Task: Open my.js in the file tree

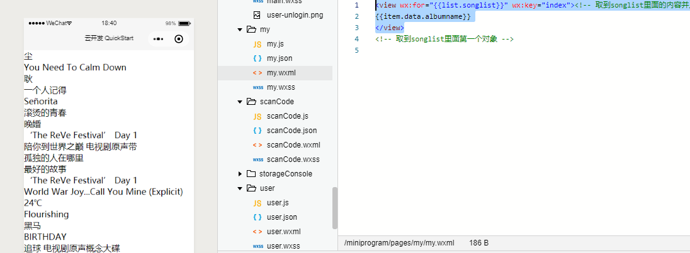Action: point(275,45)
